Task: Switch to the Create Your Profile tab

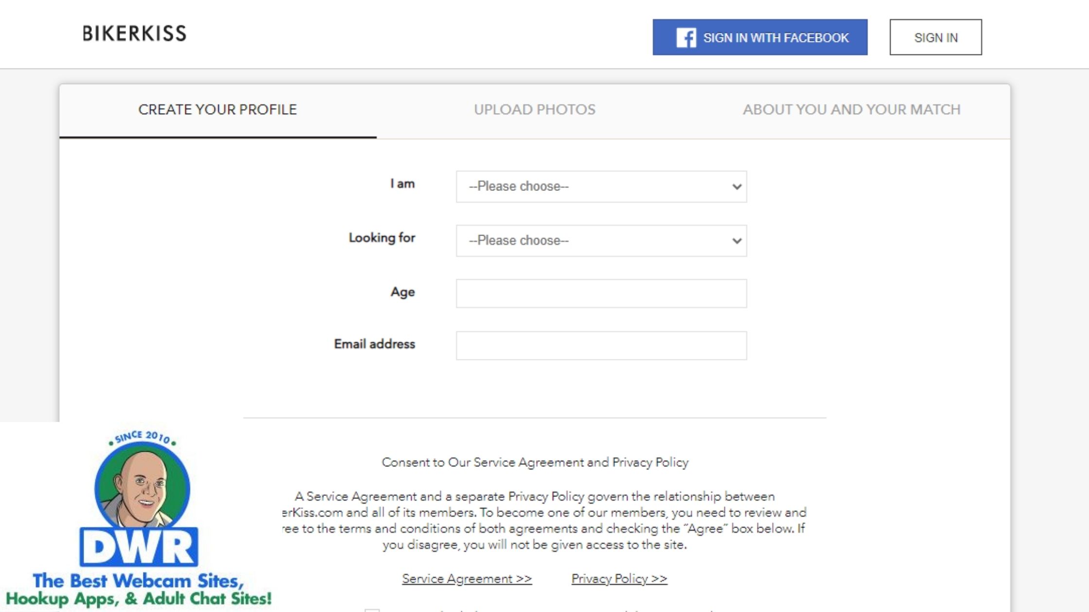Action: pyautogui.click(x=217, y=110)
